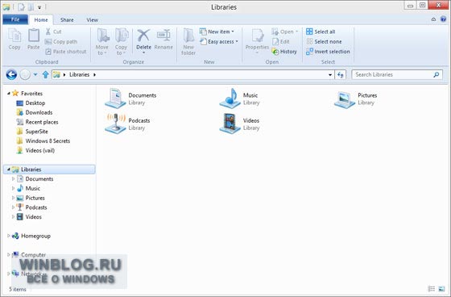Open Windows 8 Secrets favorite folder

[43, 141]
